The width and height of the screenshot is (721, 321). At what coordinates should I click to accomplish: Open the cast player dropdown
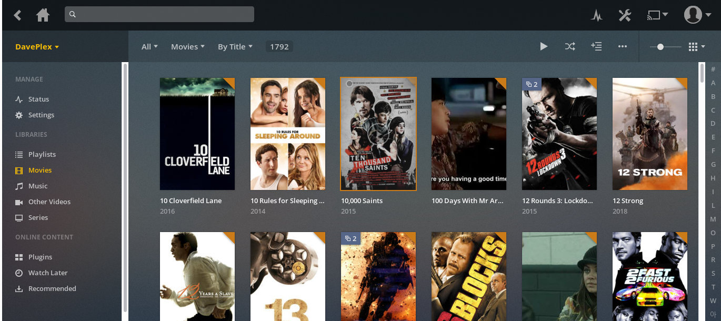[657, 15]
